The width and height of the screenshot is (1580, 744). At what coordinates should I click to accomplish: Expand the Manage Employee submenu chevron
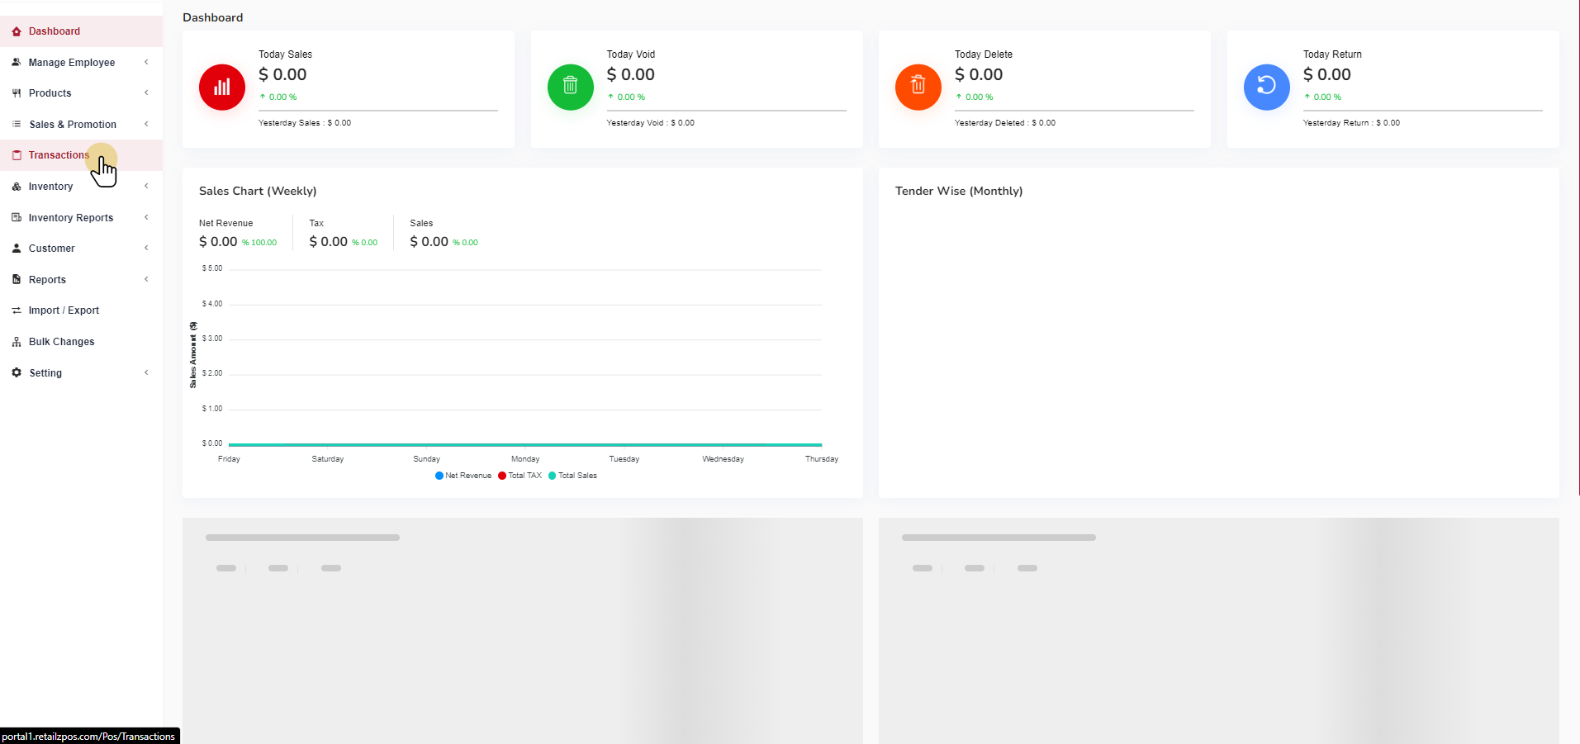tap(146, 62)
